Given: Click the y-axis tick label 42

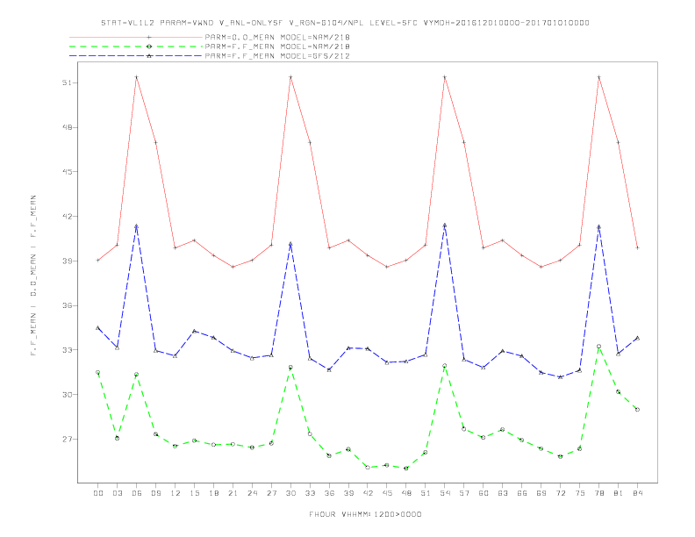Looking at the screenshot, I should click(x=67, y=217).
